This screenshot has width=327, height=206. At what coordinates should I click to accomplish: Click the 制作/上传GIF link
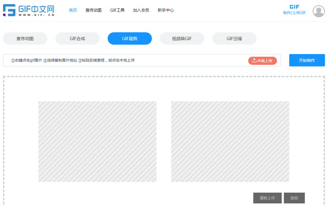coord(294,10)
